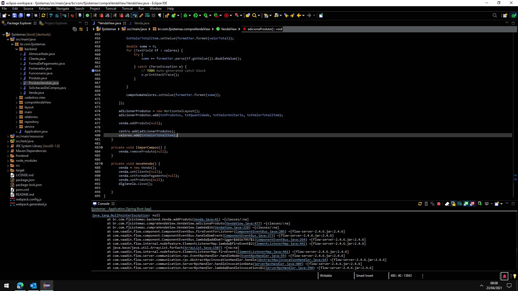The height and width of the screenshot is (291, 518).
Task: Toggle Link with Editor in Package Explorer
Action: pos(81,29)
